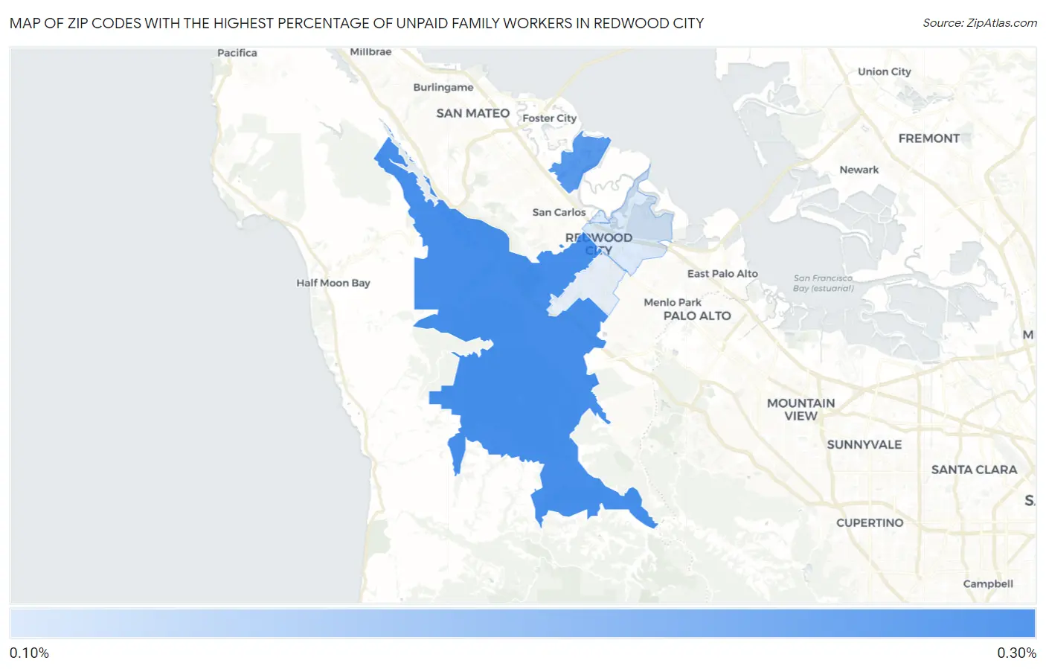Click the REDWOOD CITY label

[599, 244]
